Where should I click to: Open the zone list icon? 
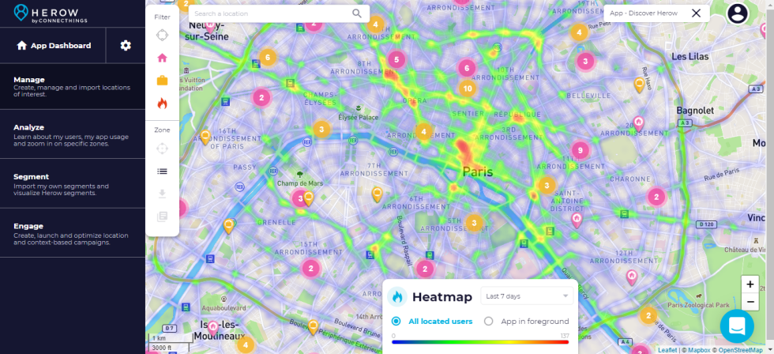tap(162, 171)
